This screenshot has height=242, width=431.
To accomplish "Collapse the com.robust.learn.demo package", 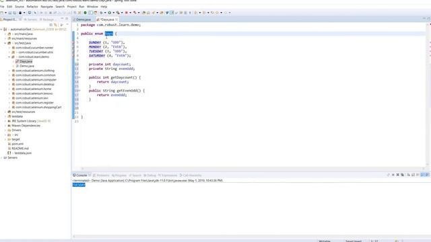I will coord(9,56).
